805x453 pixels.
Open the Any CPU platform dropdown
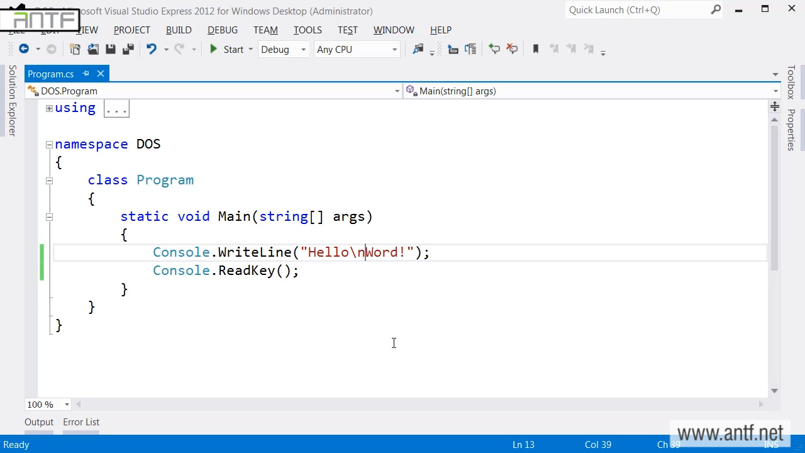click(x=394, y=50)
